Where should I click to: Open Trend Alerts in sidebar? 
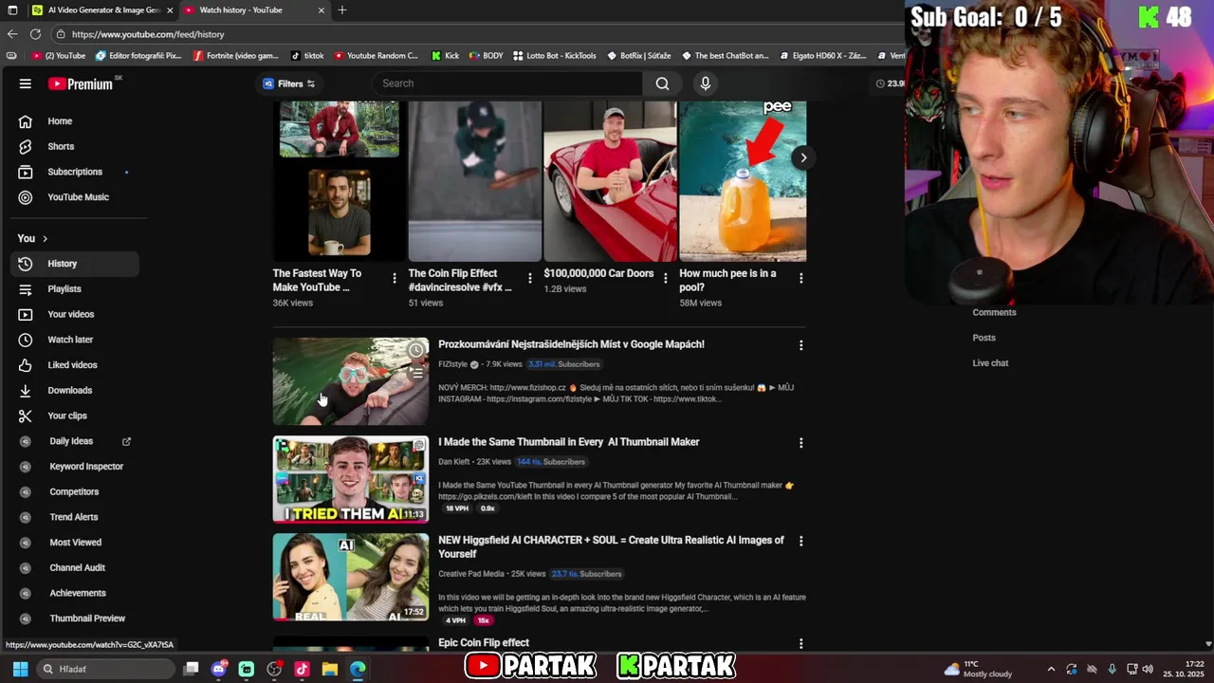coord(74,517)
